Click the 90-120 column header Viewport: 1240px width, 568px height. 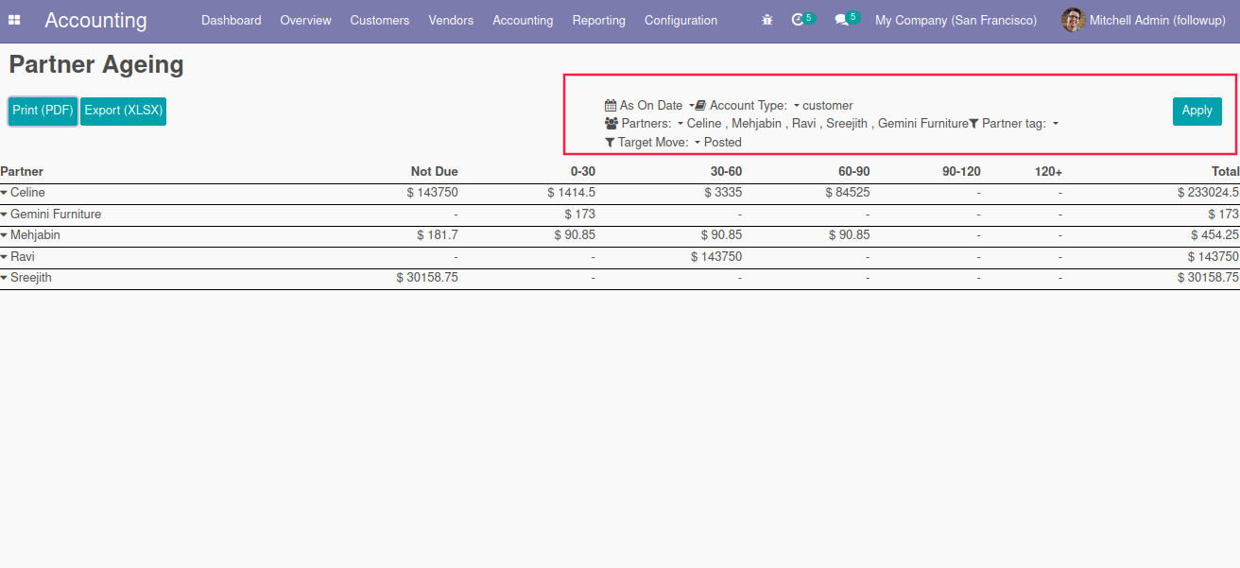coord(961,172)
